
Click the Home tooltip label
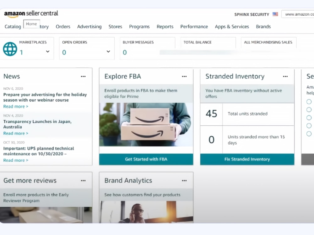pyautogui.click(x=31, y=24)
